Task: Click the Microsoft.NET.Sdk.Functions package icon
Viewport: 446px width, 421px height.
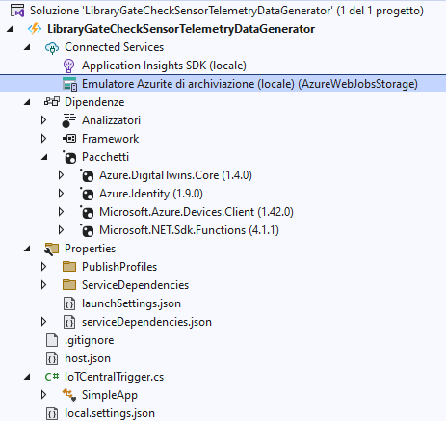Action: tap(87, 230)
